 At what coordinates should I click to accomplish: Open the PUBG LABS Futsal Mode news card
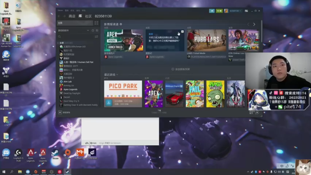point(206,40)
